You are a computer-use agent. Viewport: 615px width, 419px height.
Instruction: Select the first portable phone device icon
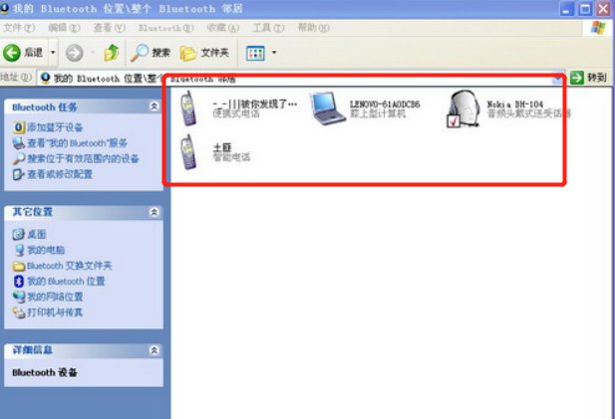click(x=189, y=108)
